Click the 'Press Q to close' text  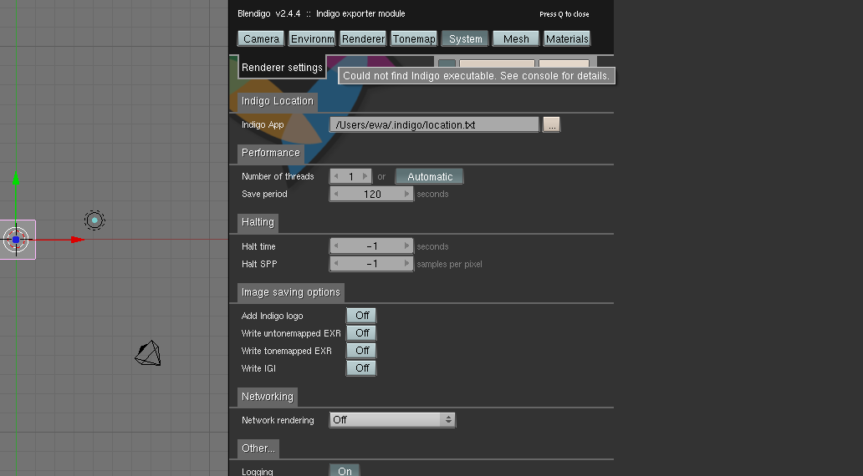564,14
